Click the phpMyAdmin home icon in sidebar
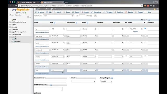The image size is (167, 94). pyautogui.click(x=17, y=13)
